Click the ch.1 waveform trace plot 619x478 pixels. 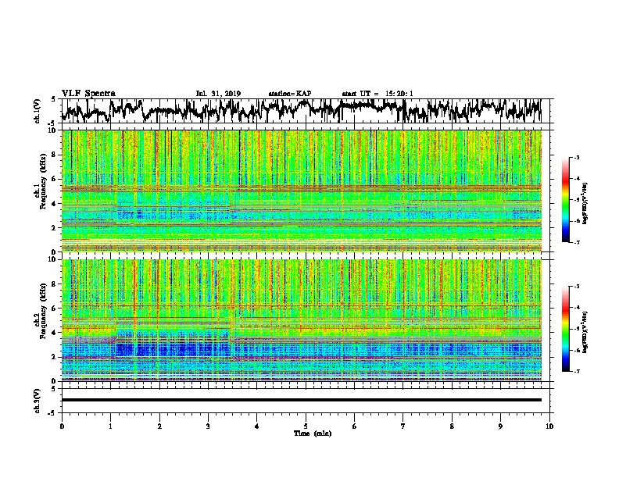click(x=302, y=111)
